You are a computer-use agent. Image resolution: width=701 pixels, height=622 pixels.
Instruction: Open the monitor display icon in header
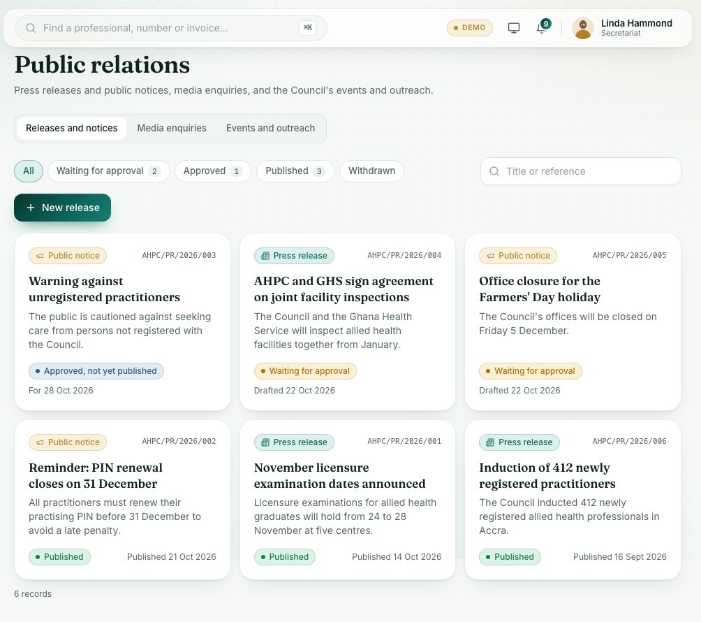pos(514,28)
